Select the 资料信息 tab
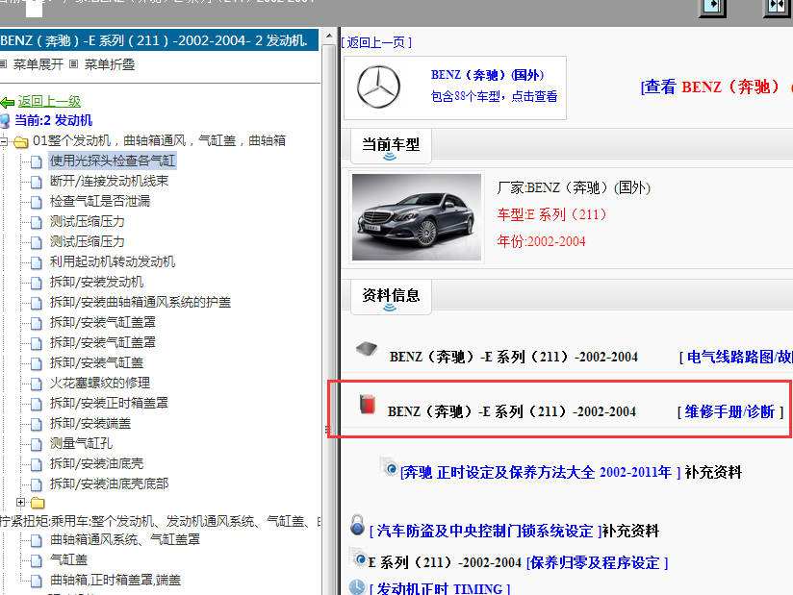The image size is (793, 595). [391, 296]
